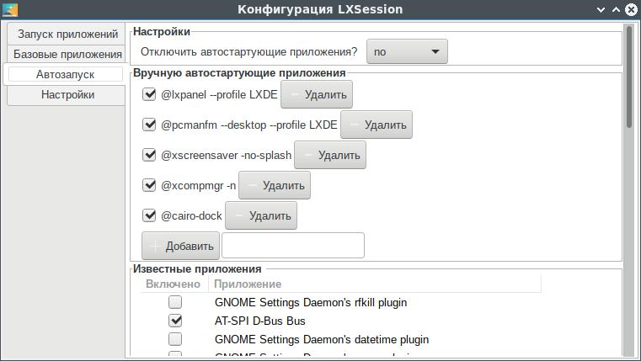Sort by the Приложение column header
Image resolution: width=641 pixels, height=361 pixels.
tap(248, 284)
